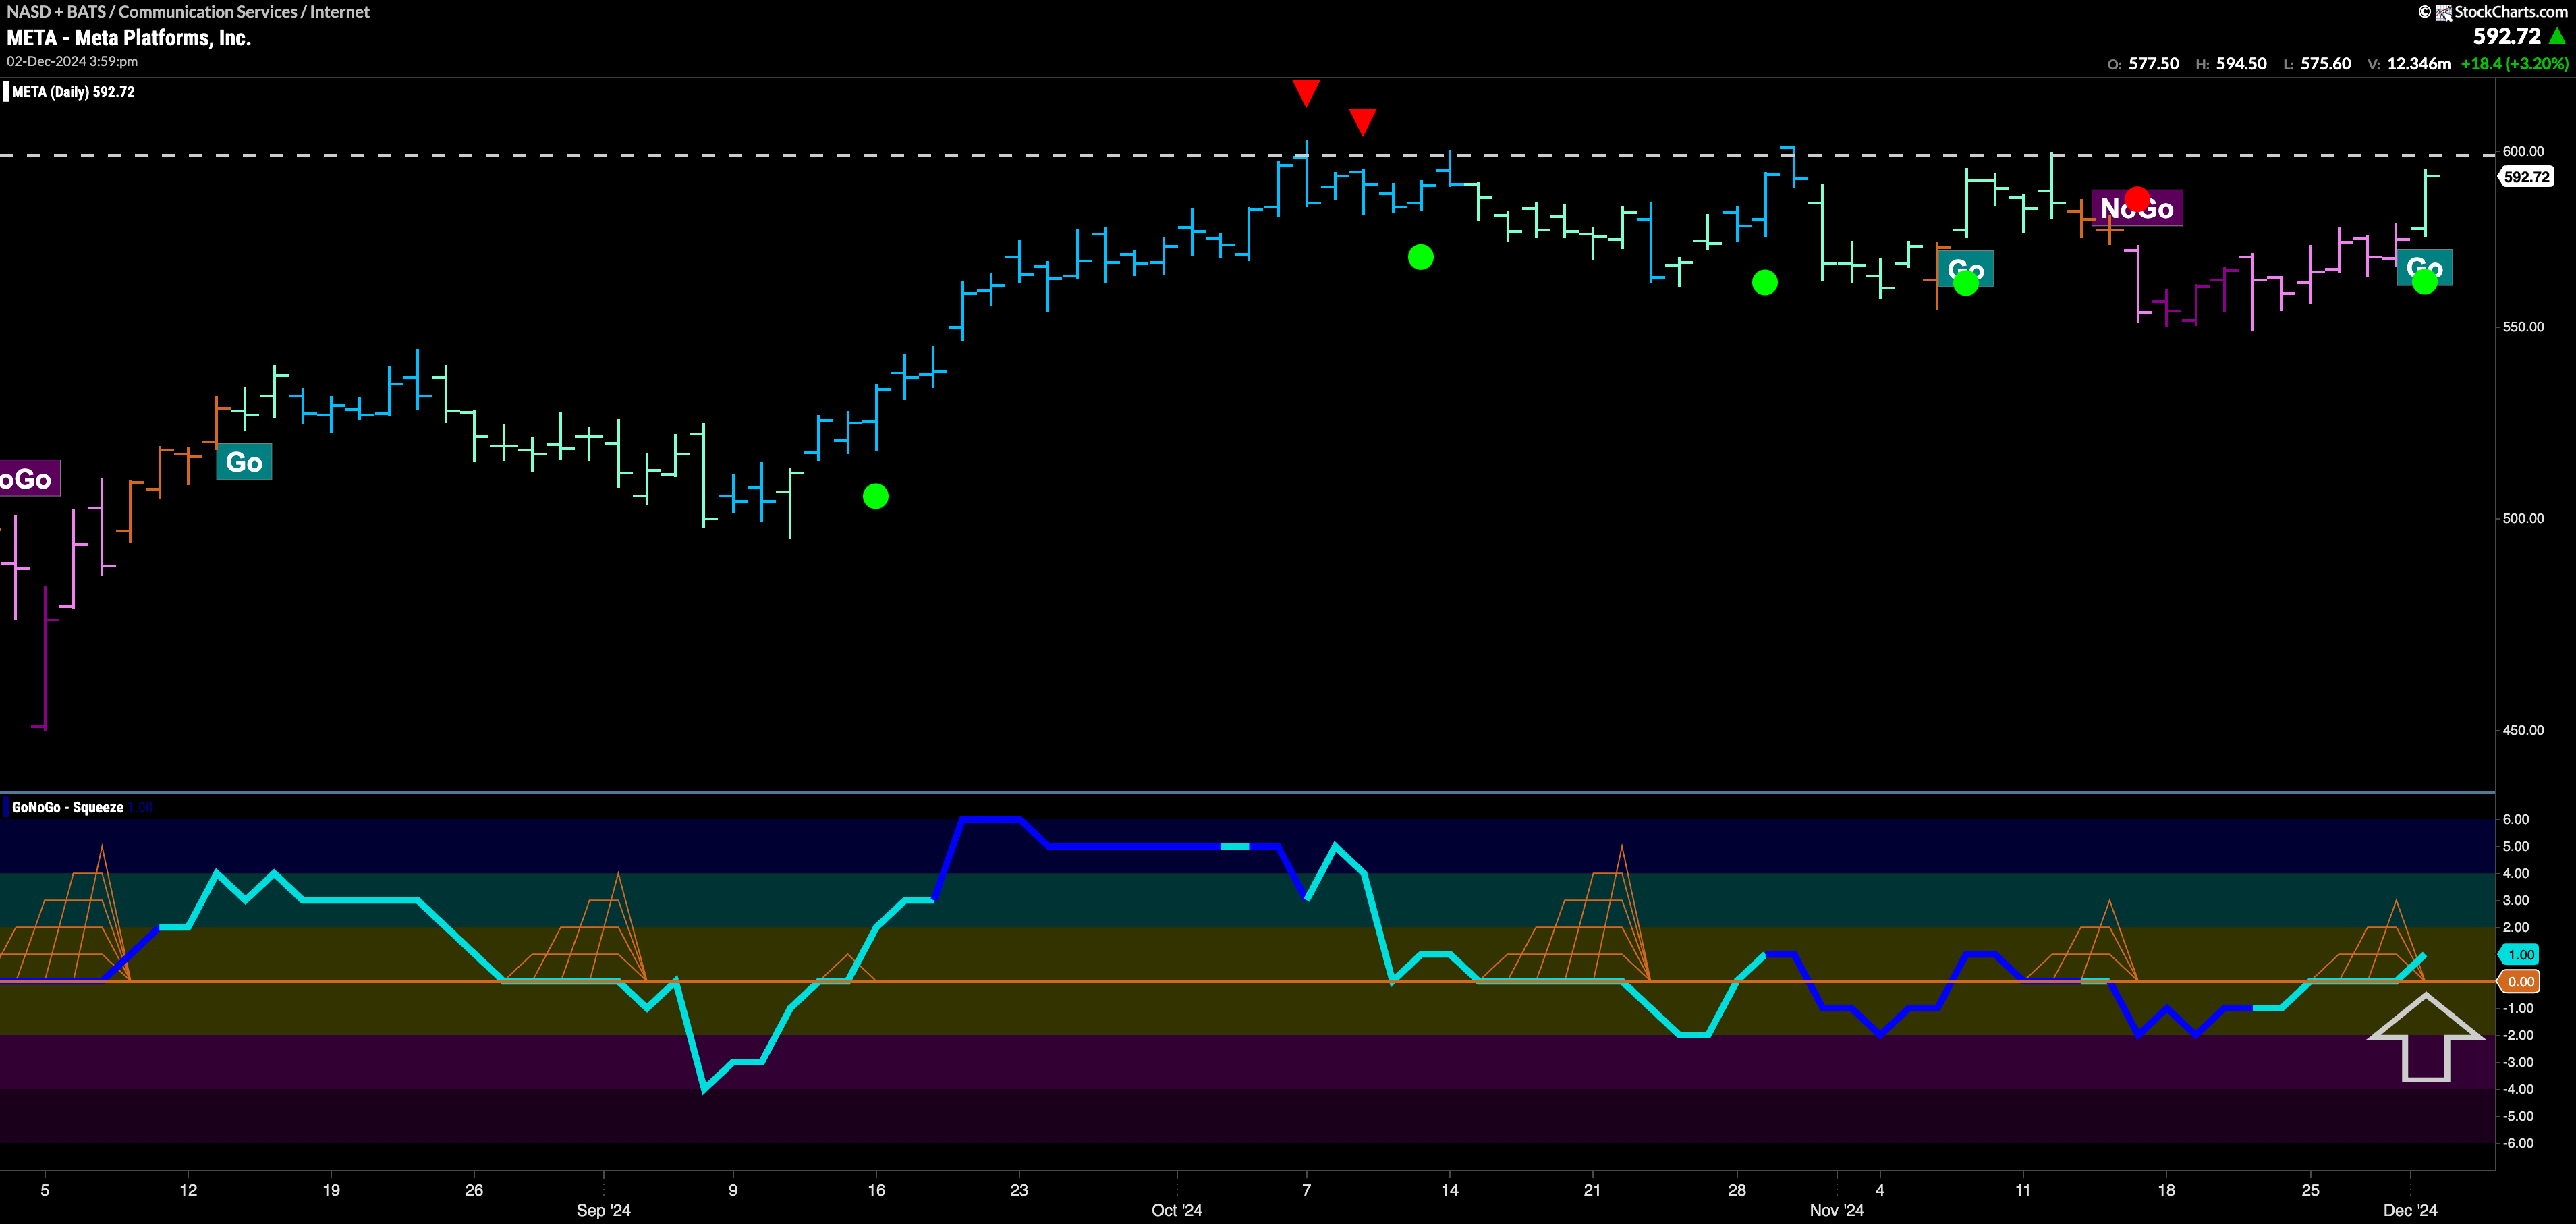2576x1224 pixels.
Task: Click the Nov '24 date axis label
Action: 1837,1210
